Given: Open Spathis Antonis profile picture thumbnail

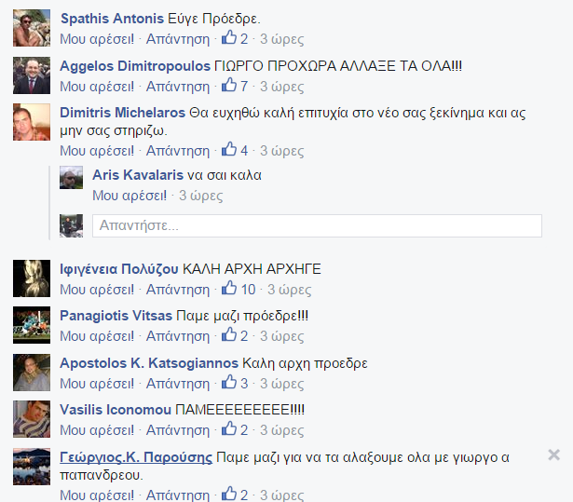Looking at the screenshot, I should (x=32, y=28).
